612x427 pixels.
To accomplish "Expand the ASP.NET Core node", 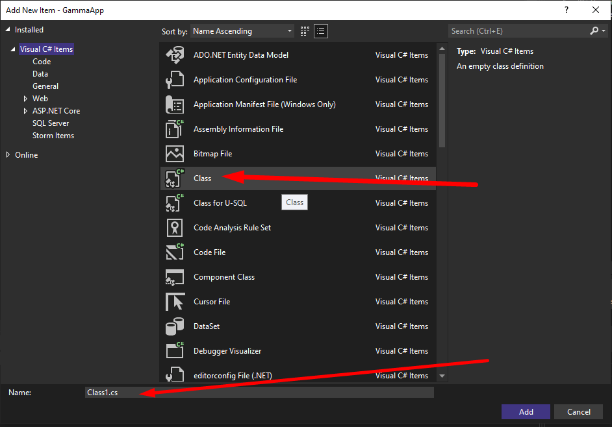I will point(25,111).
